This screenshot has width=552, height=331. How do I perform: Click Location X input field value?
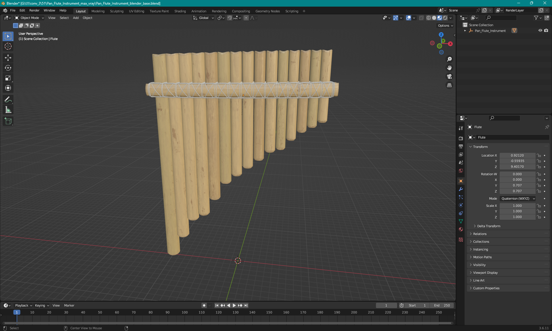517,155
